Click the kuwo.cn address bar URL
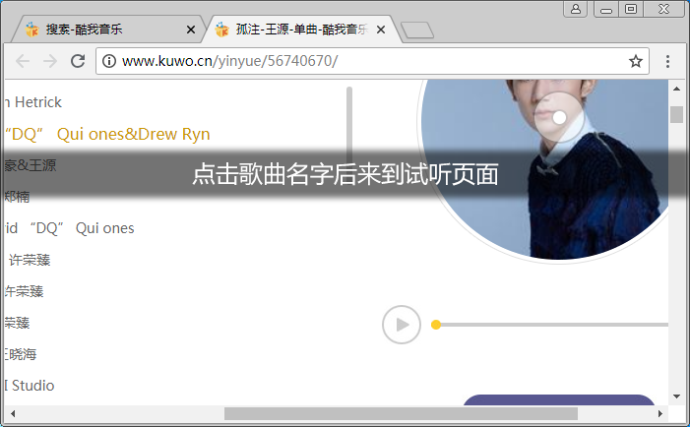The width and height of the screenshot is (690, 427). 229,61
